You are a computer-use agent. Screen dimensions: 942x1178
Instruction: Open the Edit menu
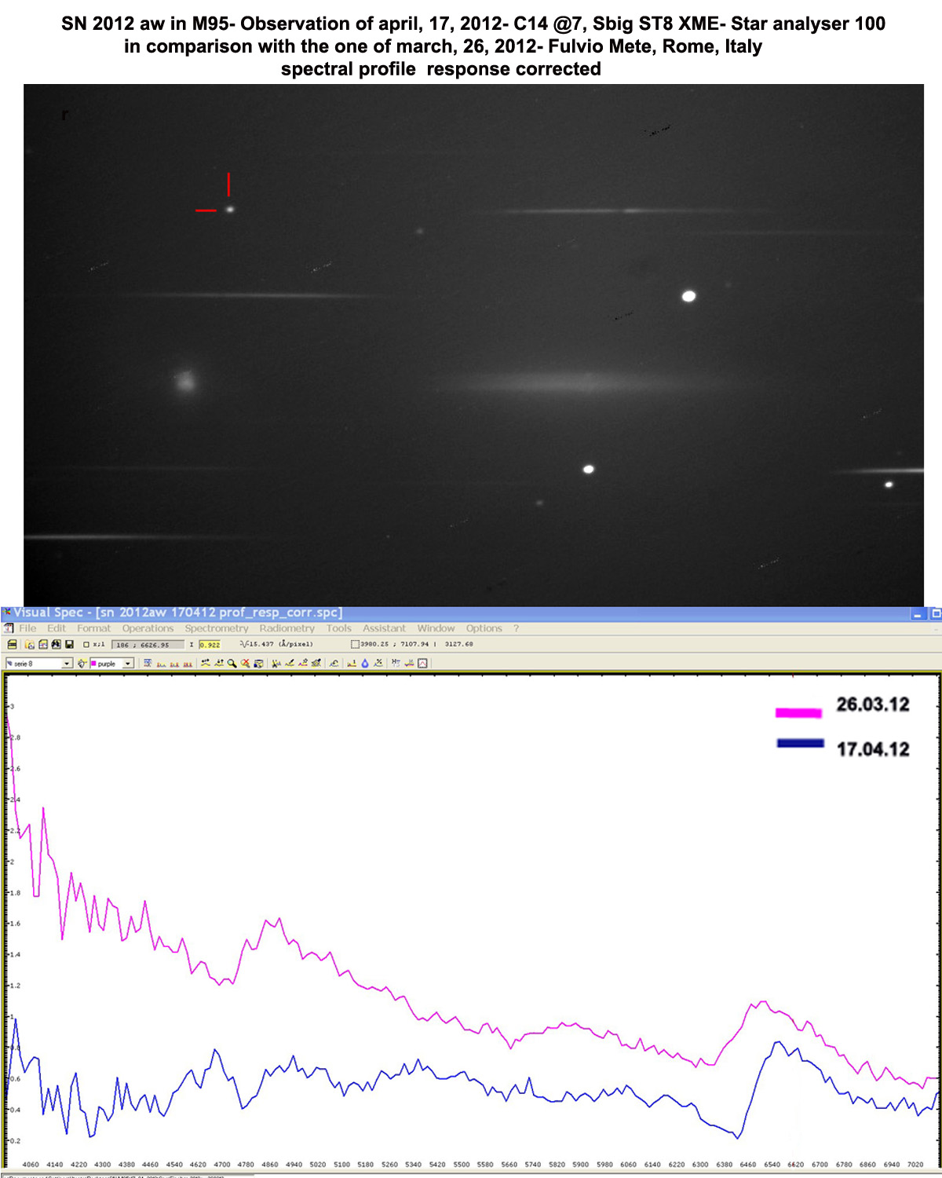click(x=57, y=628)
